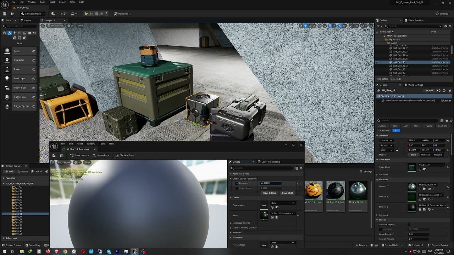The image size is (454, 255).
Task: Click the Edit in C++ link
Action: pos(446,101)
